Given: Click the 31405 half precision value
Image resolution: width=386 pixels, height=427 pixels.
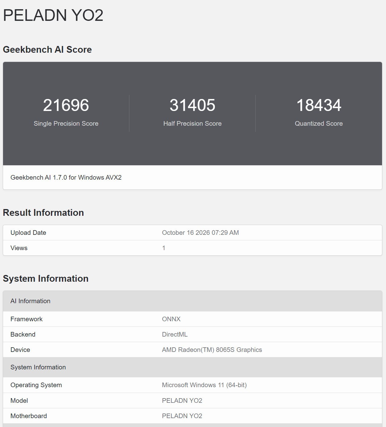Looking at the screenshot, I should (193, 105).
